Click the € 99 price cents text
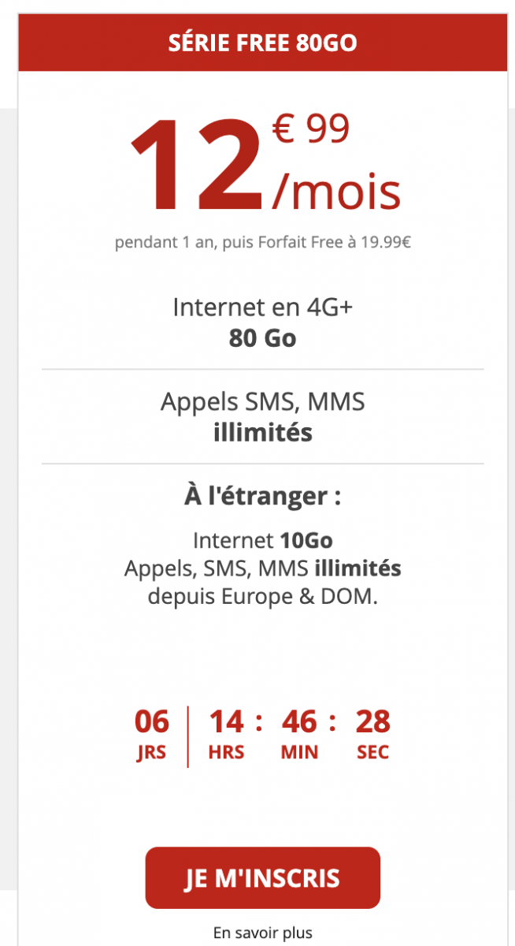Image resolution: width=515 pixels, height=946 pixels. [310, 129]
